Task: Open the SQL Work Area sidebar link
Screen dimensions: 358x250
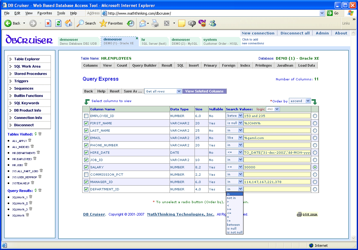Action: (x=27, y=66)
